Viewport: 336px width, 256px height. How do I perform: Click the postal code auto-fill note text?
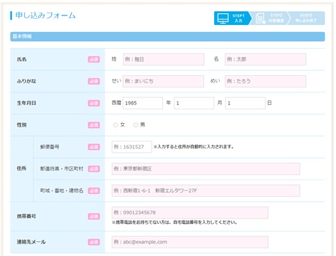[193, 147]
